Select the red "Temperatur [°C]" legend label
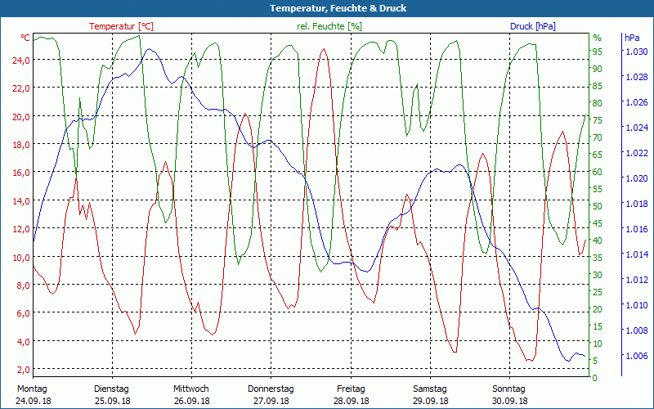The image size is (654, 409). [x=121, y=26]
